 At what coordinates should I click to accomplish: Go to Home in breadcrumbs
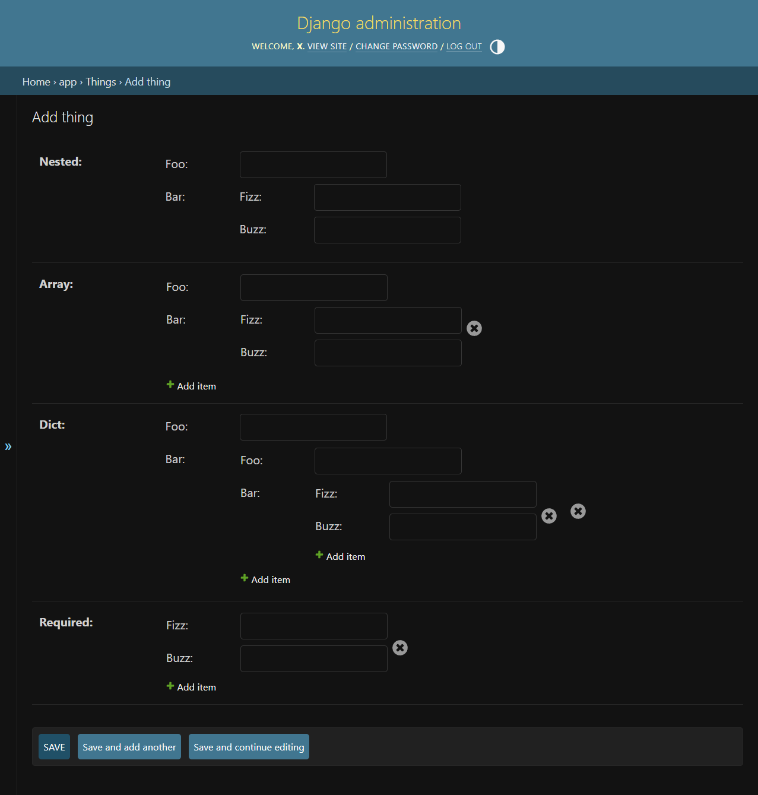pyautogui.click(x=36, y=82)
